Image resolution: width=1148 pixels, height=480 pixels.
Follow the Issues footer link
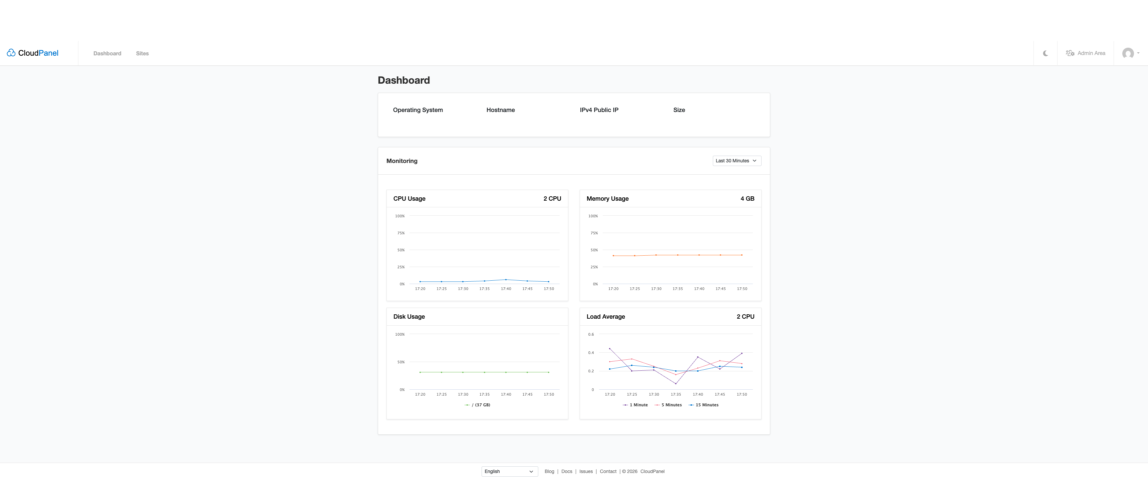tap(586, 471)
